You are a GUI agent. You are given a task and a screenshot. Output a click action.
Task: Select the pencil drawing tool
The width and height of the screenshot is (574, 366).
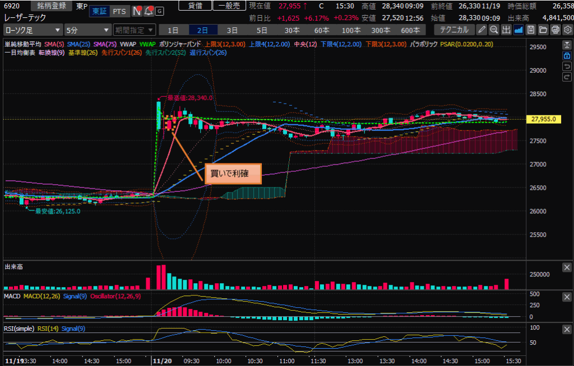coord(482,30)
